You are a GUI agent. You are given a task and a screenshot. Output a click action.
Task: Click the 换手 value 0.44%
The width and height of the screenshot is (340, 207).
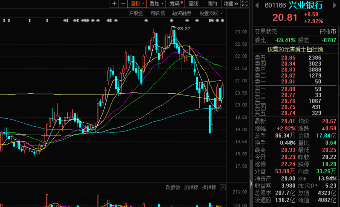click(x=288, y=143)
